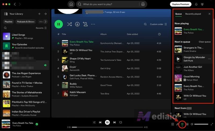
Task: Search in Your Library magnifier
Action: 5,28
